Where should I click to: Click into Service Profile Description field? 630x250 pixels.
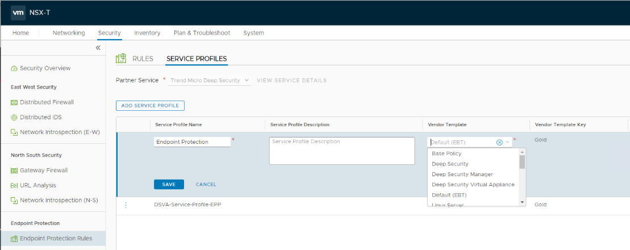coord(341,151)
